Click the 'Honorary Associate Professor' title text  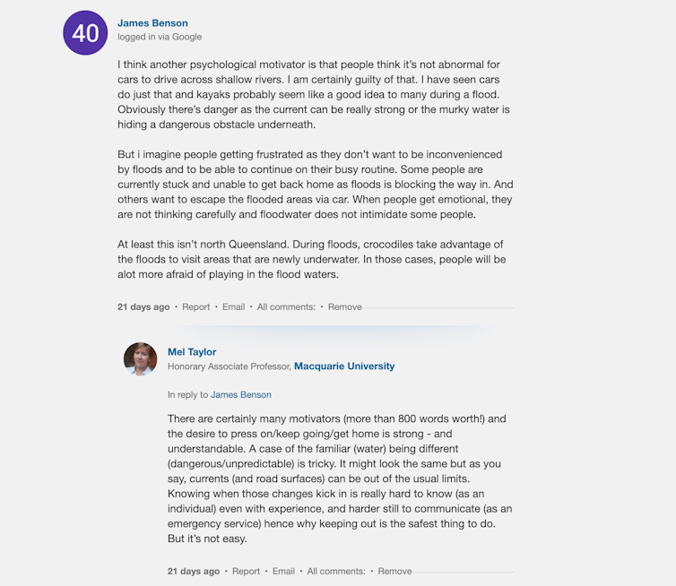coord(229,366)
